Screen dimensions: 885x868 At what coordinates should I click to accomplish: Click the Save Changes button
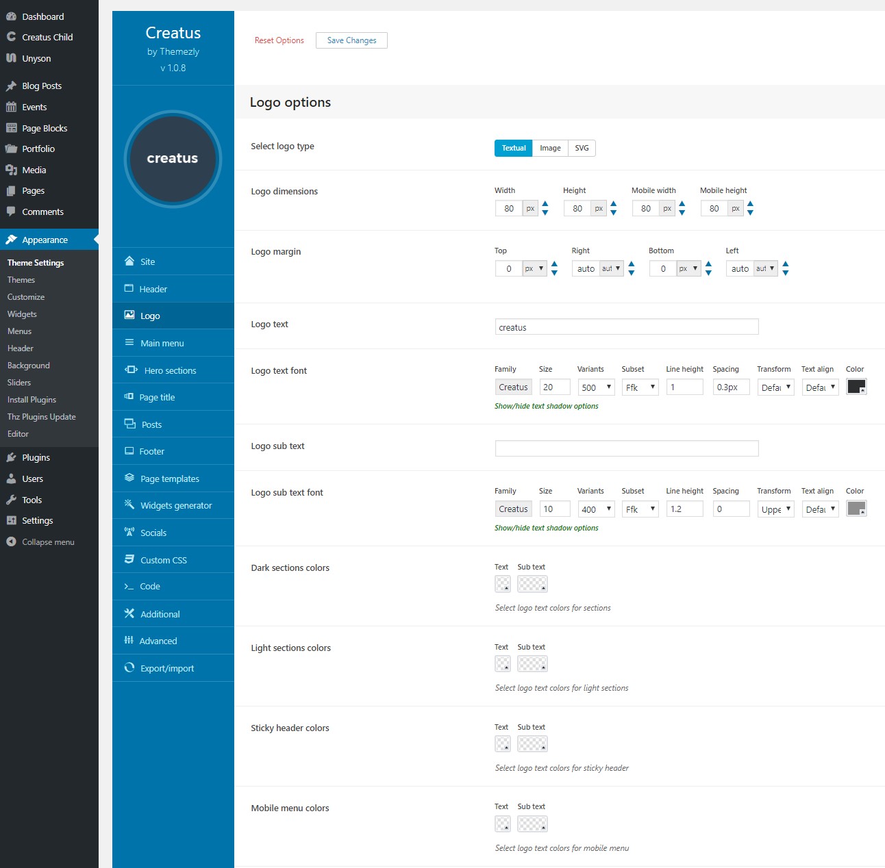pos(351,40)
